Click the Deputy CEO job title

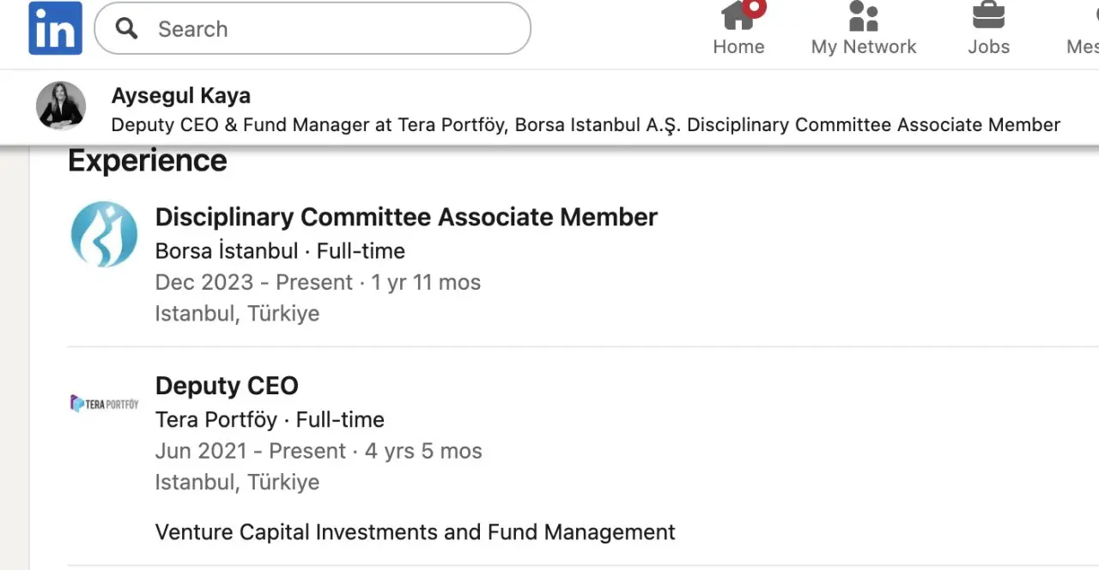pos(227,386)
